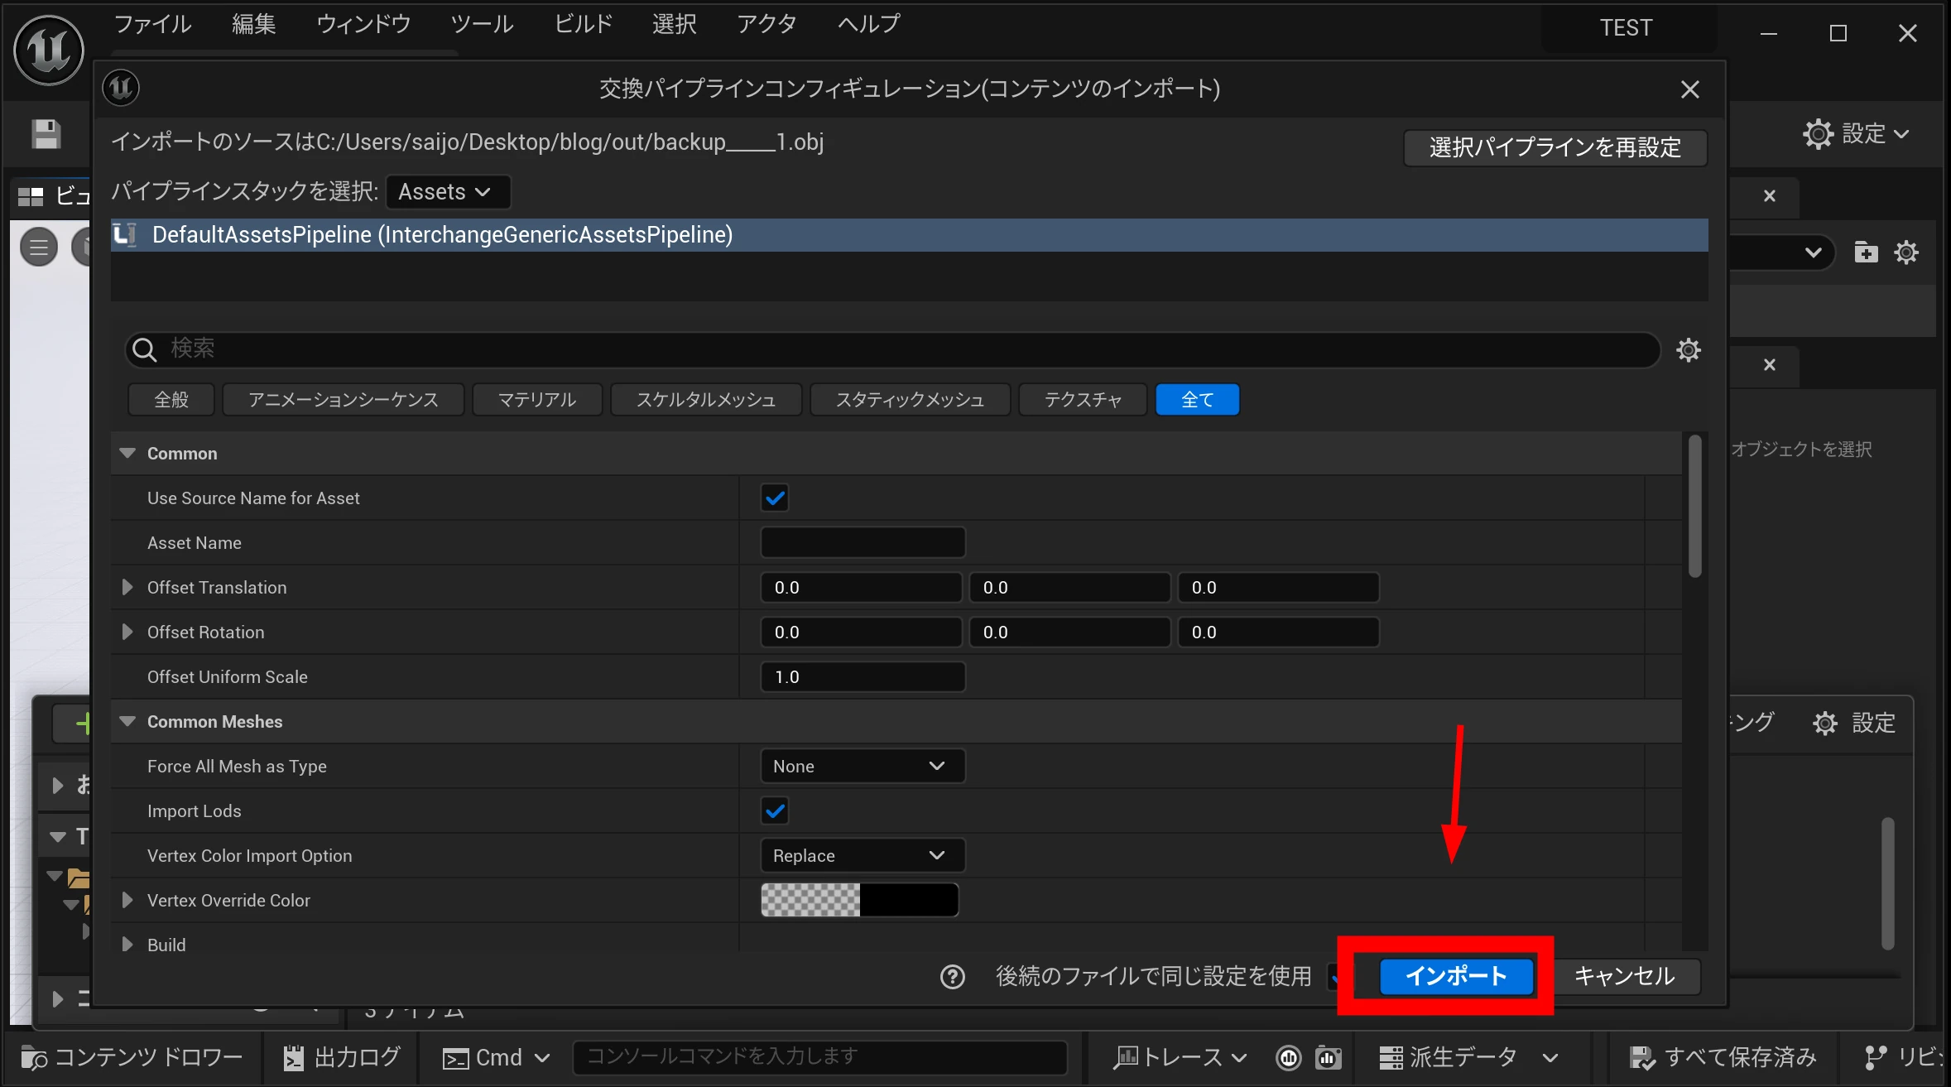The height and width of the screenshot is (1087, 1951).
Task: Expand the Offset Translation row
Action: pyautogui.click(x=127, y=588)
